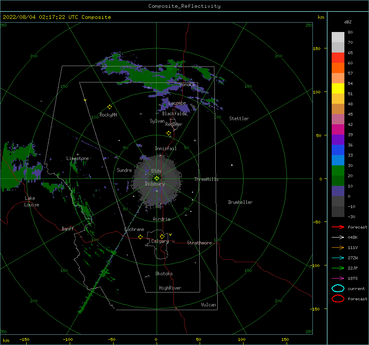This screenshot has height=345, width=369.
Task: Click the -150 tick label on bottom axis
Action: 24,339
